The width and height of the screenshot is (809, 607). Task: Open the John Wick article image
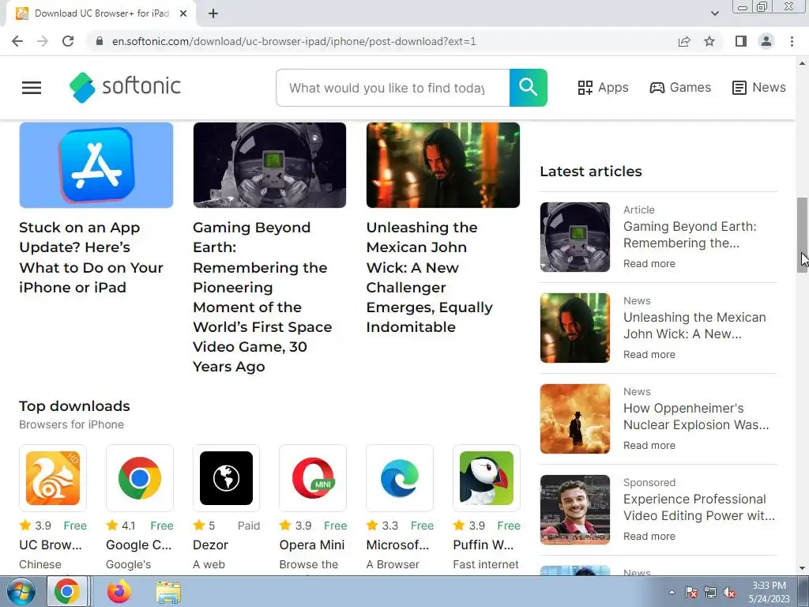(442, 165)
